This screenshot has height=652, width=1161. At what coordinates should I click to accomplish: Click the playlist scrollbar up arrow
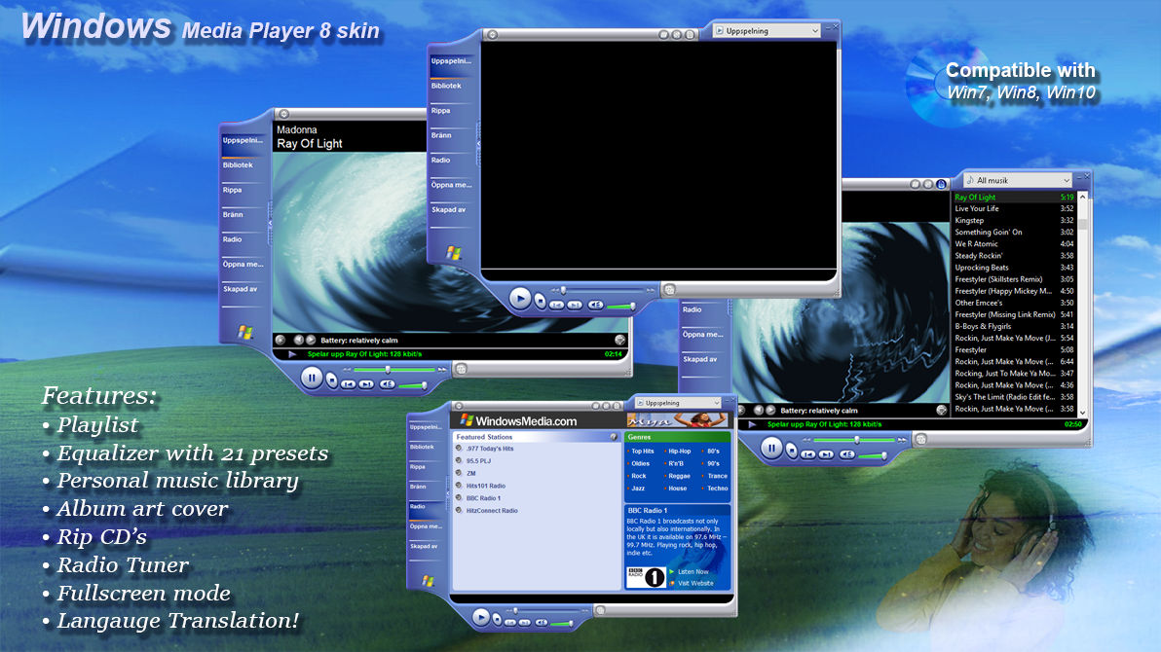click(1082, 197)
